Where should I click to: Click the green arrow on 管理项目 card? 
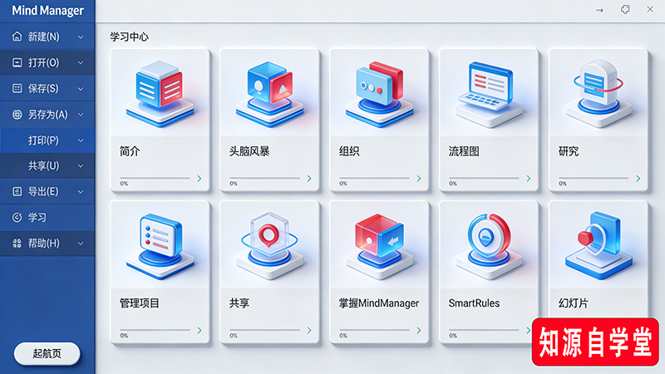199,330
